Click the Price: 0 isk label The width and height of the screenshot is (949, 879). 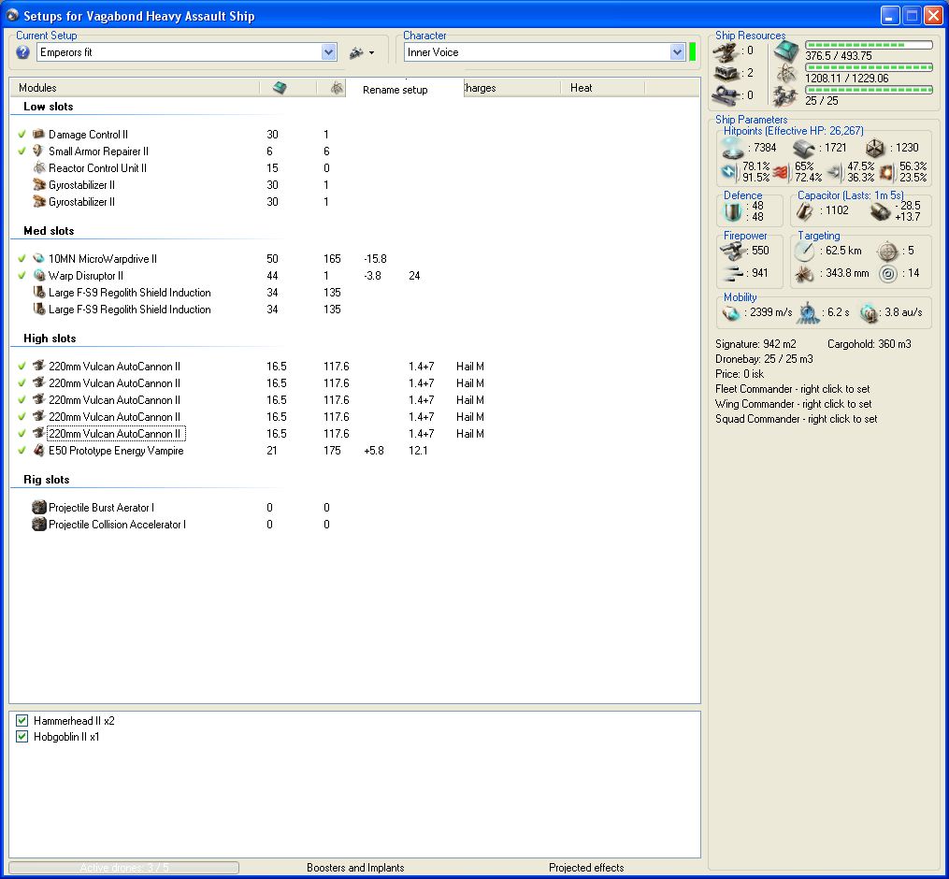coord(740,373)
